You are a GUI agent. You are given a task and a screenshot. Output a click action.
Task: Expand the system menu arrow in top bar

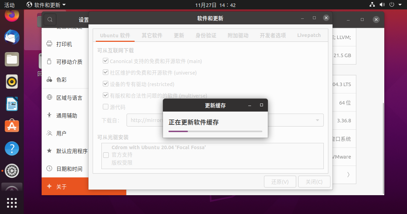(400, 5)
